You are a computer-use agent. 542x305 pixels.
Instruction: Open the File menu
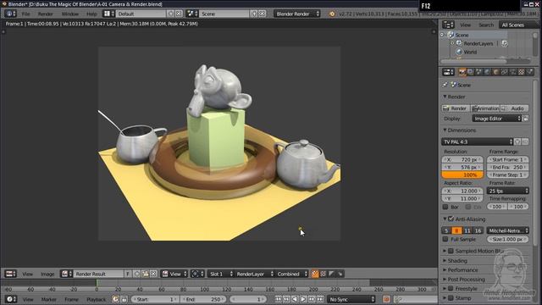(25, 14)
